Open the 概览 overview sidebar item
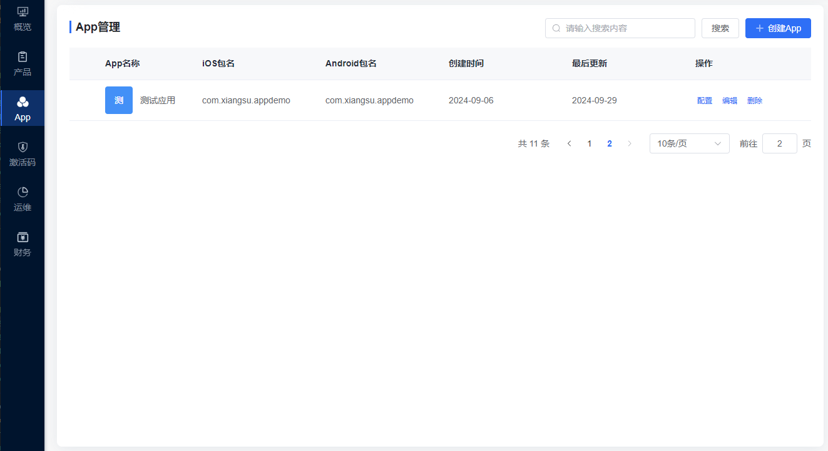 click(x=22, y=19)
